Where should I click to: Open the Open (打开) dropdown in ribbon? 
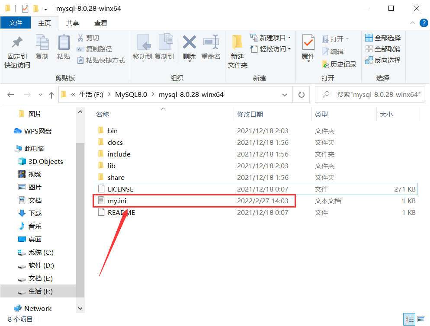point(335,39)
